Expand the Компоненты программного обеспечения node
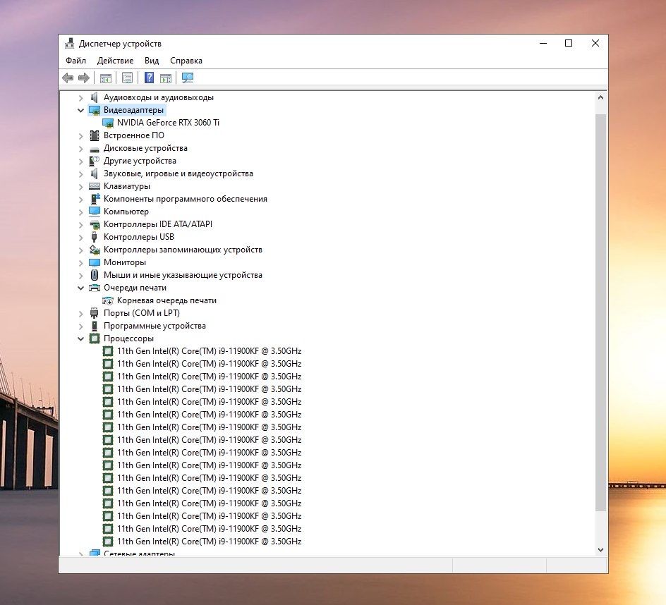Screen dimensions: 666x605 80,200
